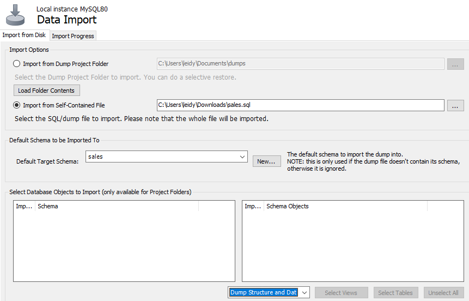The height and width of the screenshot is (301, 469).
Task: Select Import from Self-Contained File option
Action: [x=17, y=105]
